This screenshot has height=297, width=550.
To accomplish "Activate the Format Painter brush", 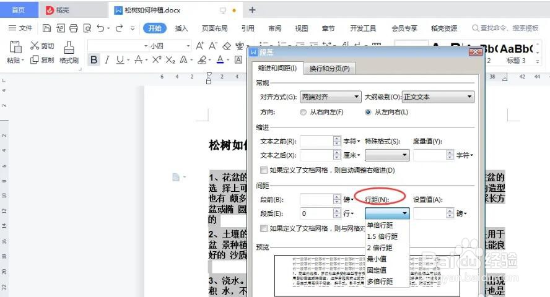I will pyautogui.click(x=69, y=47).
